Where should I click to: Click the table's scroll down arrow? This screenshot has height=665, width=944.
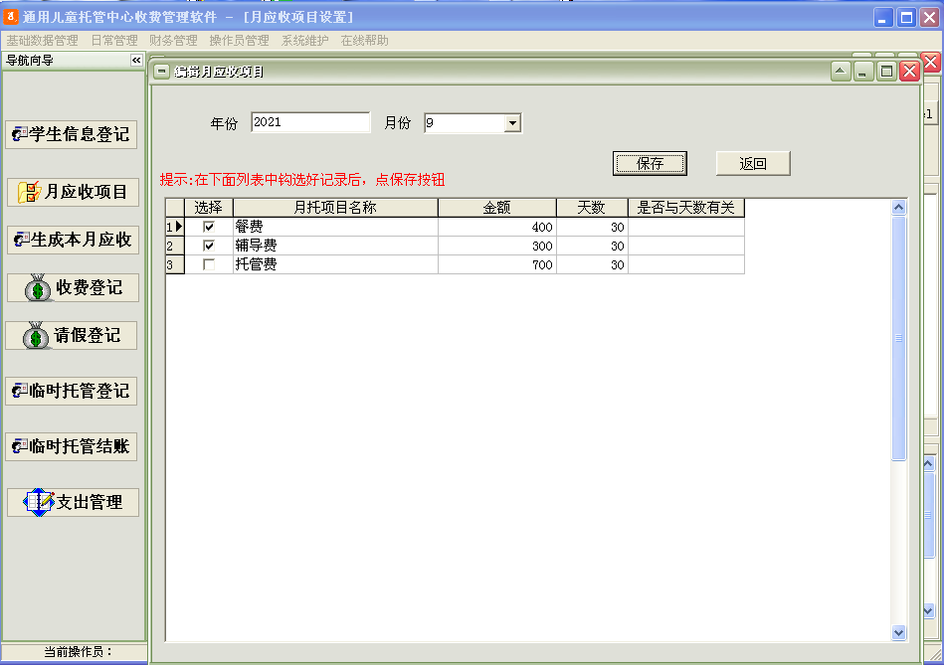pos(898,632)
